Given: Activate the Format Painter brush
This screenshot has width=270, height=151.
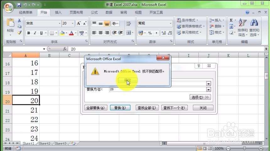Looking at the screenshot, I should [19, 32].
